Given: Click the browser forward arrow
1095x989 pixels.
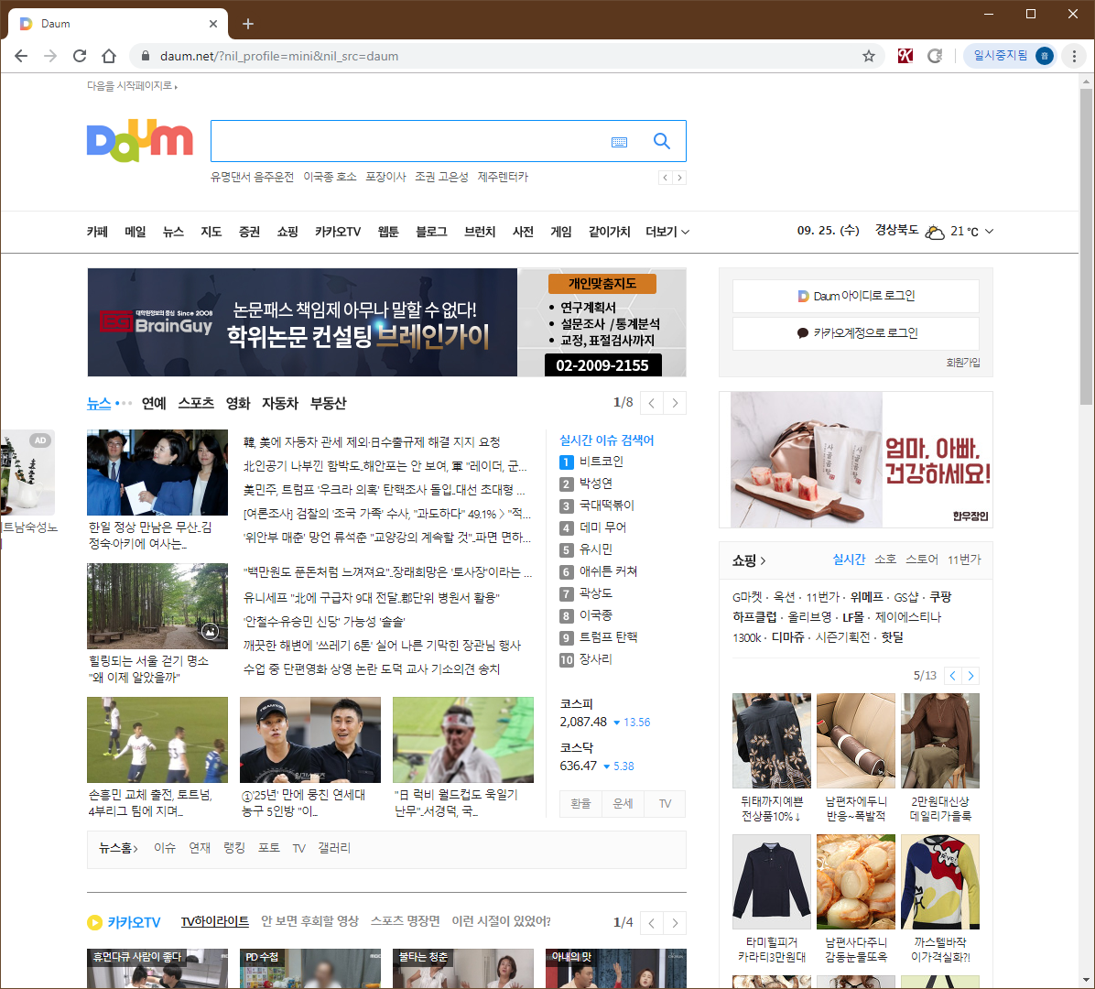Looking at the screenshot, I should [x=50, y=56].
